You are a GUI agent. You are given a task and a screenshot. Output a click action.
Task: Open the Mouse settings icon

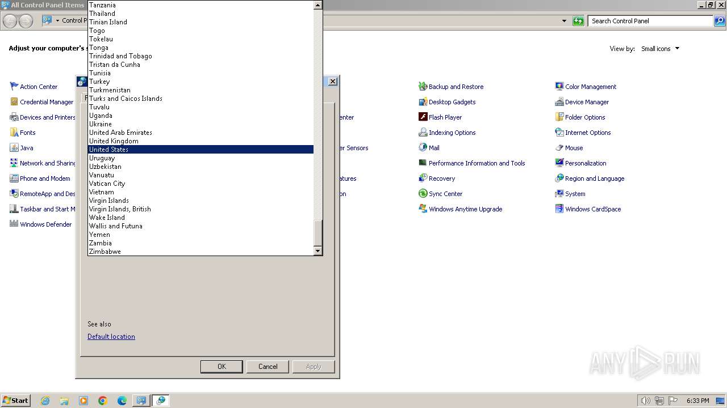(559, 148)
